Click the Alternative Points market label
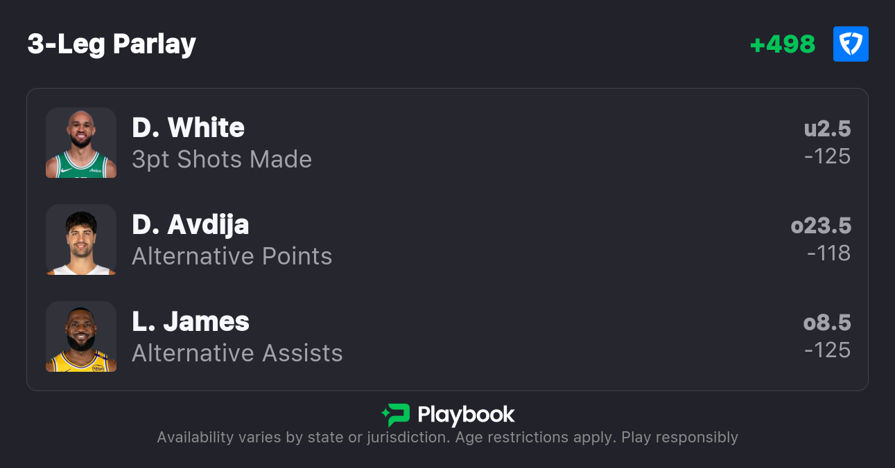Image resolution: width=895 pixels, height=468 pixels. 232,257
